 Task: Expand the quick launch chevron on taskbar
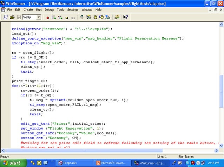coord(52,161)
